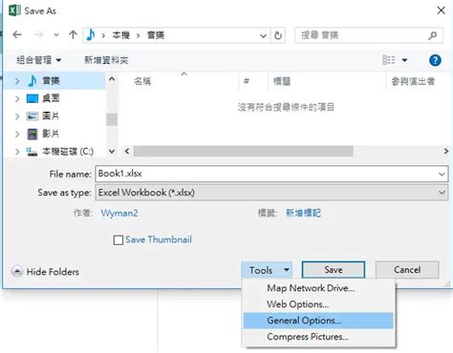The height and width of the screenshot is (353, 453).
Task: Expand the 本機磁碟 (C:) tree node
Action: pos(17,152)
